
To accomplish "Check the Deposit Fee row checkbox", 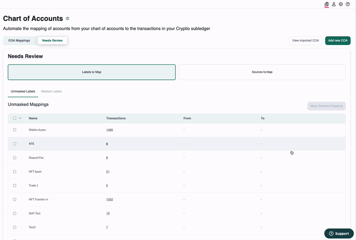I will click(15, 158).
